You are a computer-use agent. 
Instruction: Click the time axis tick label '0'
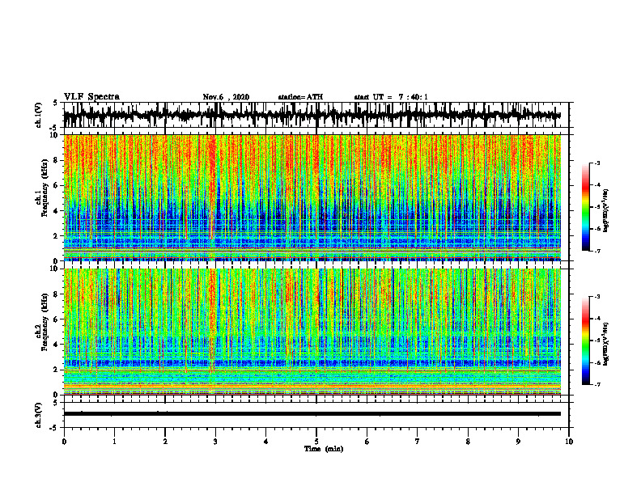[x=64, y=442]
